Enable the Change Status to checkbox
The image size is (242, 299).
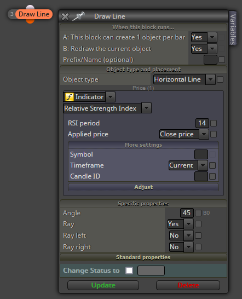pyautogui.click(x=129, y=271)
